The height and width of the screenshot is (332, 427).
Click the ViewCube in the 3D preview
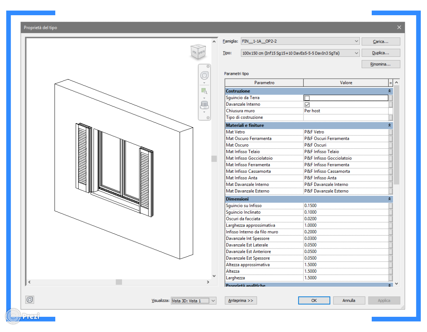tap(198, 52)
